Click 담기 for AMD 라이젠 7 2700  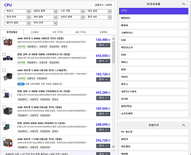tap(103, 146)
